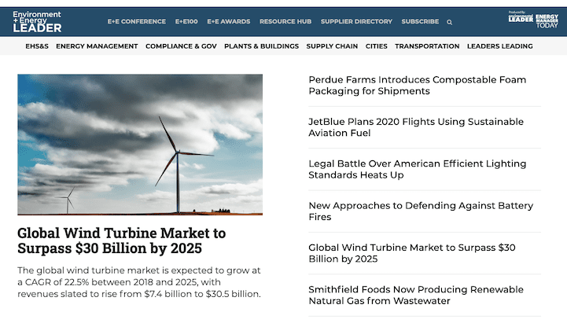The height and width of the screenshot is (323, 567).
Task: Open the featured Global Wind Turbine Market headline
Action: (122, 240)
